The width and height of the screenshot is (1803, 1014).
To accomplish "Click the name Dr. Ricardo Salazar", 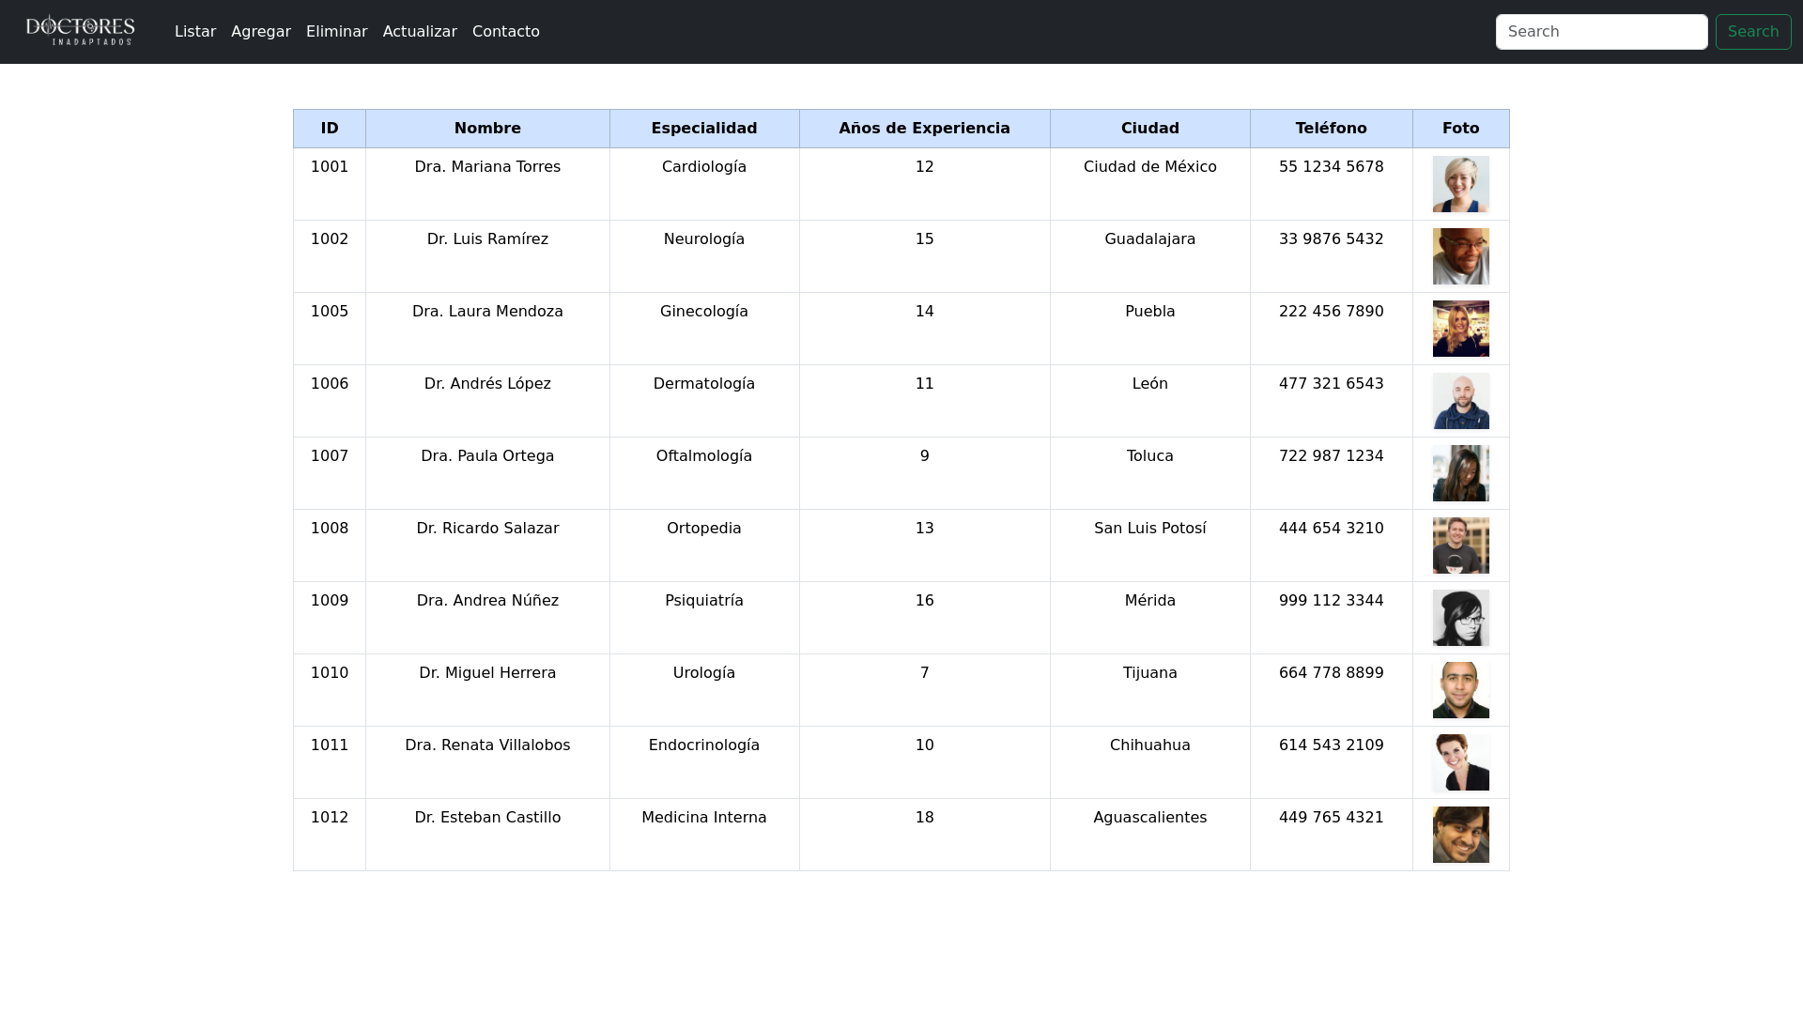I will 487,529.
